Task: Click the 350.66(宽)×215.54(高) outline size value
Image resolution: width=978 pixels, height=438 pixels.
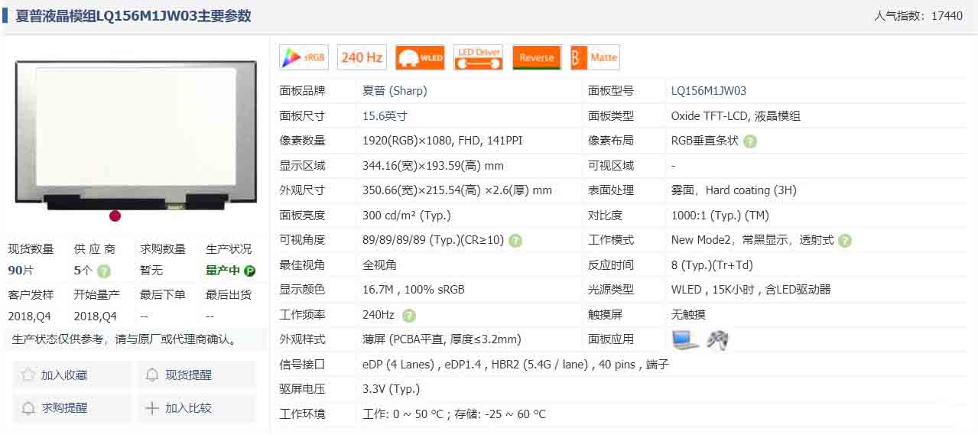Action: [457, 190]
